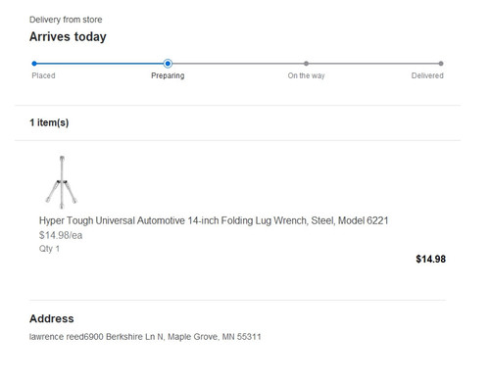Click the Address section heading
The height and width of the screenshot is (383, 490).
point(52,318)
